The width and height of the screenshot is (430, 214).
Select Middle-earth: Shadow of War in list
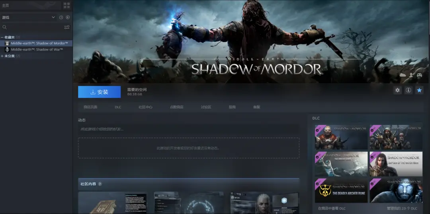point(36,50)
